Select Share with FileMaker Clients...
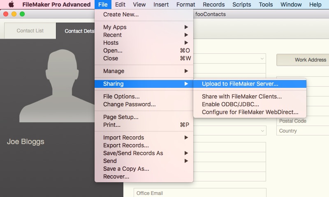Viewport: 329px width, 197px height. click(250, 96)
